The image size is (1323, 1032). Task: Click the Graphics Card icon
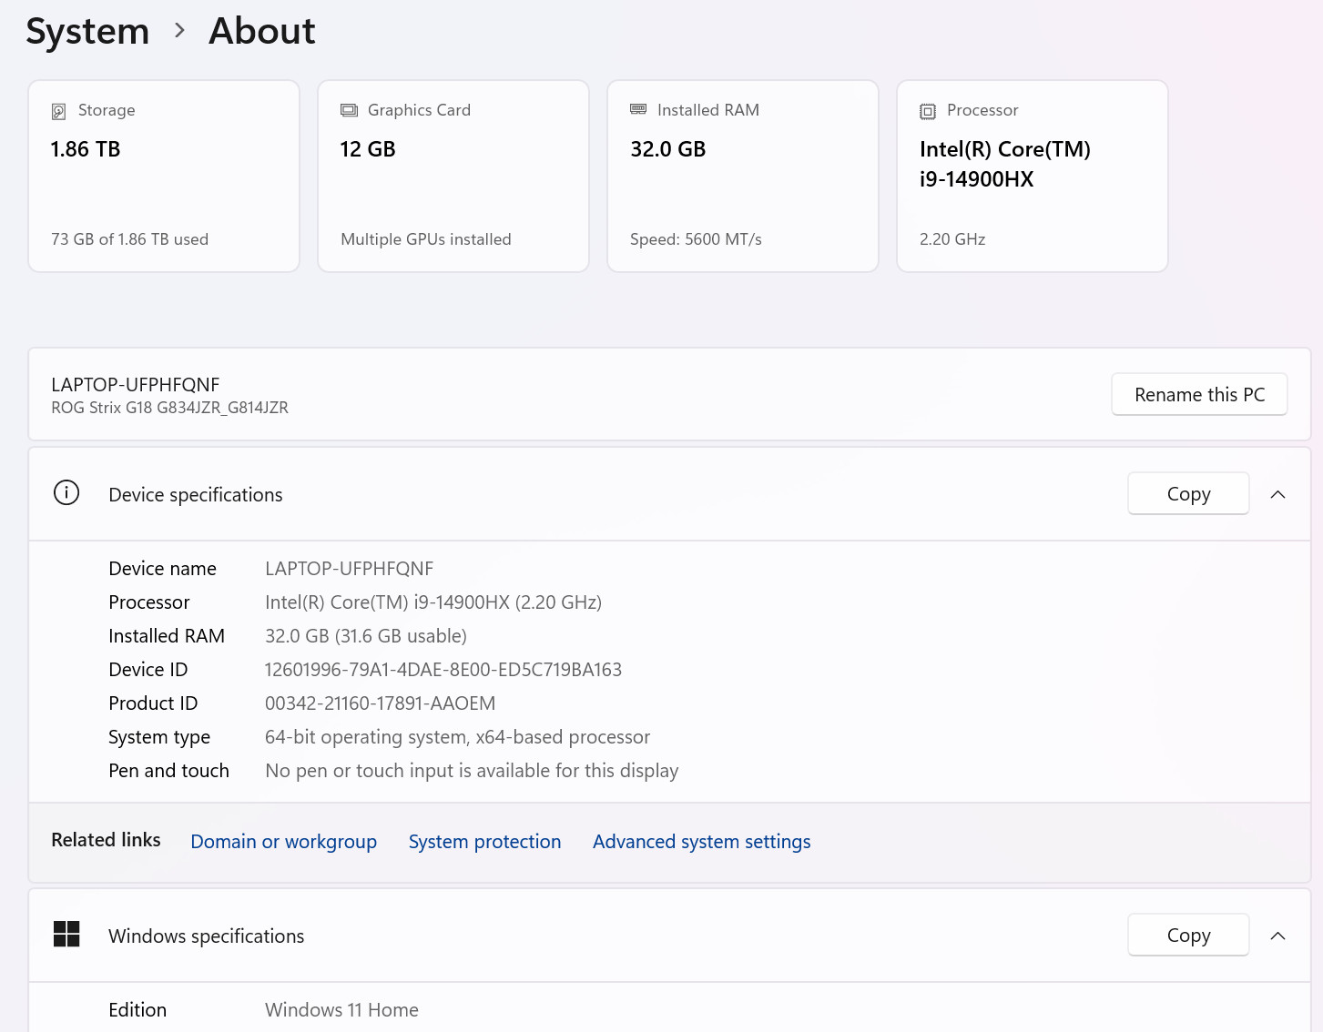coord(349,110)
